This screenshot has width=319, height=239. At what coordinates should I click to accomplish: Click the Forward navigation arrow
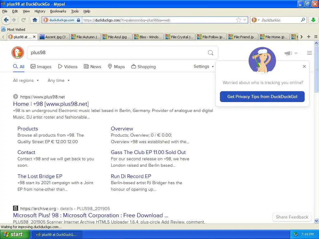(14, 20)
